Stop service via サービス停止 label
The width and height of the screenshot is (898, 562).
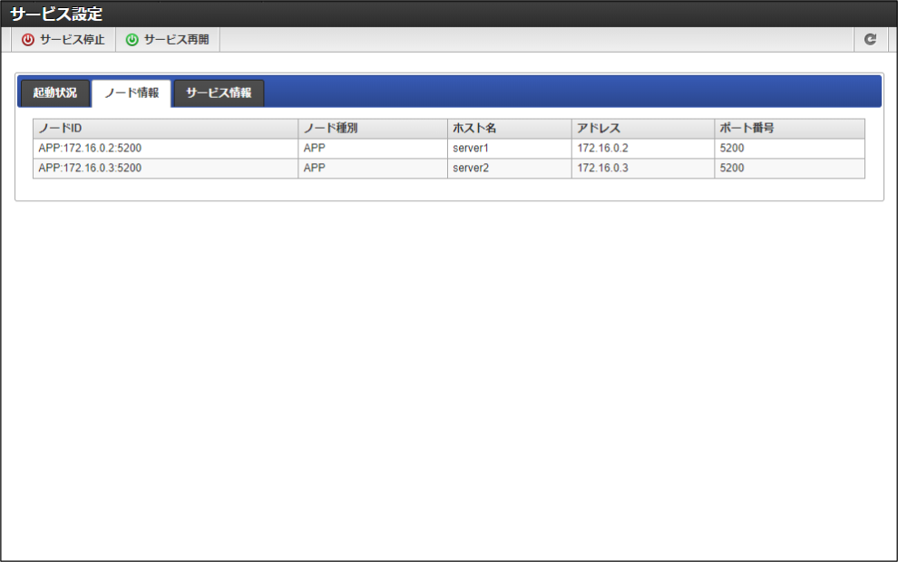coord(73,40)
